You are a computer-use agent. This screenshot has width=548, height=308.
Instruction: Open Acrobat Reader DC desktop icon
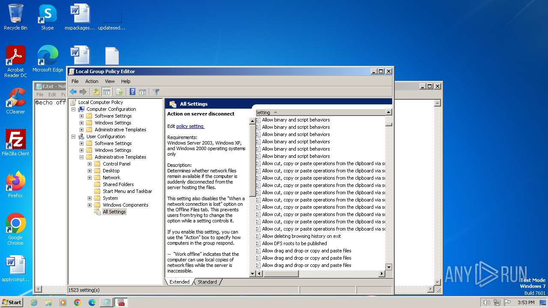click(15, 62)
